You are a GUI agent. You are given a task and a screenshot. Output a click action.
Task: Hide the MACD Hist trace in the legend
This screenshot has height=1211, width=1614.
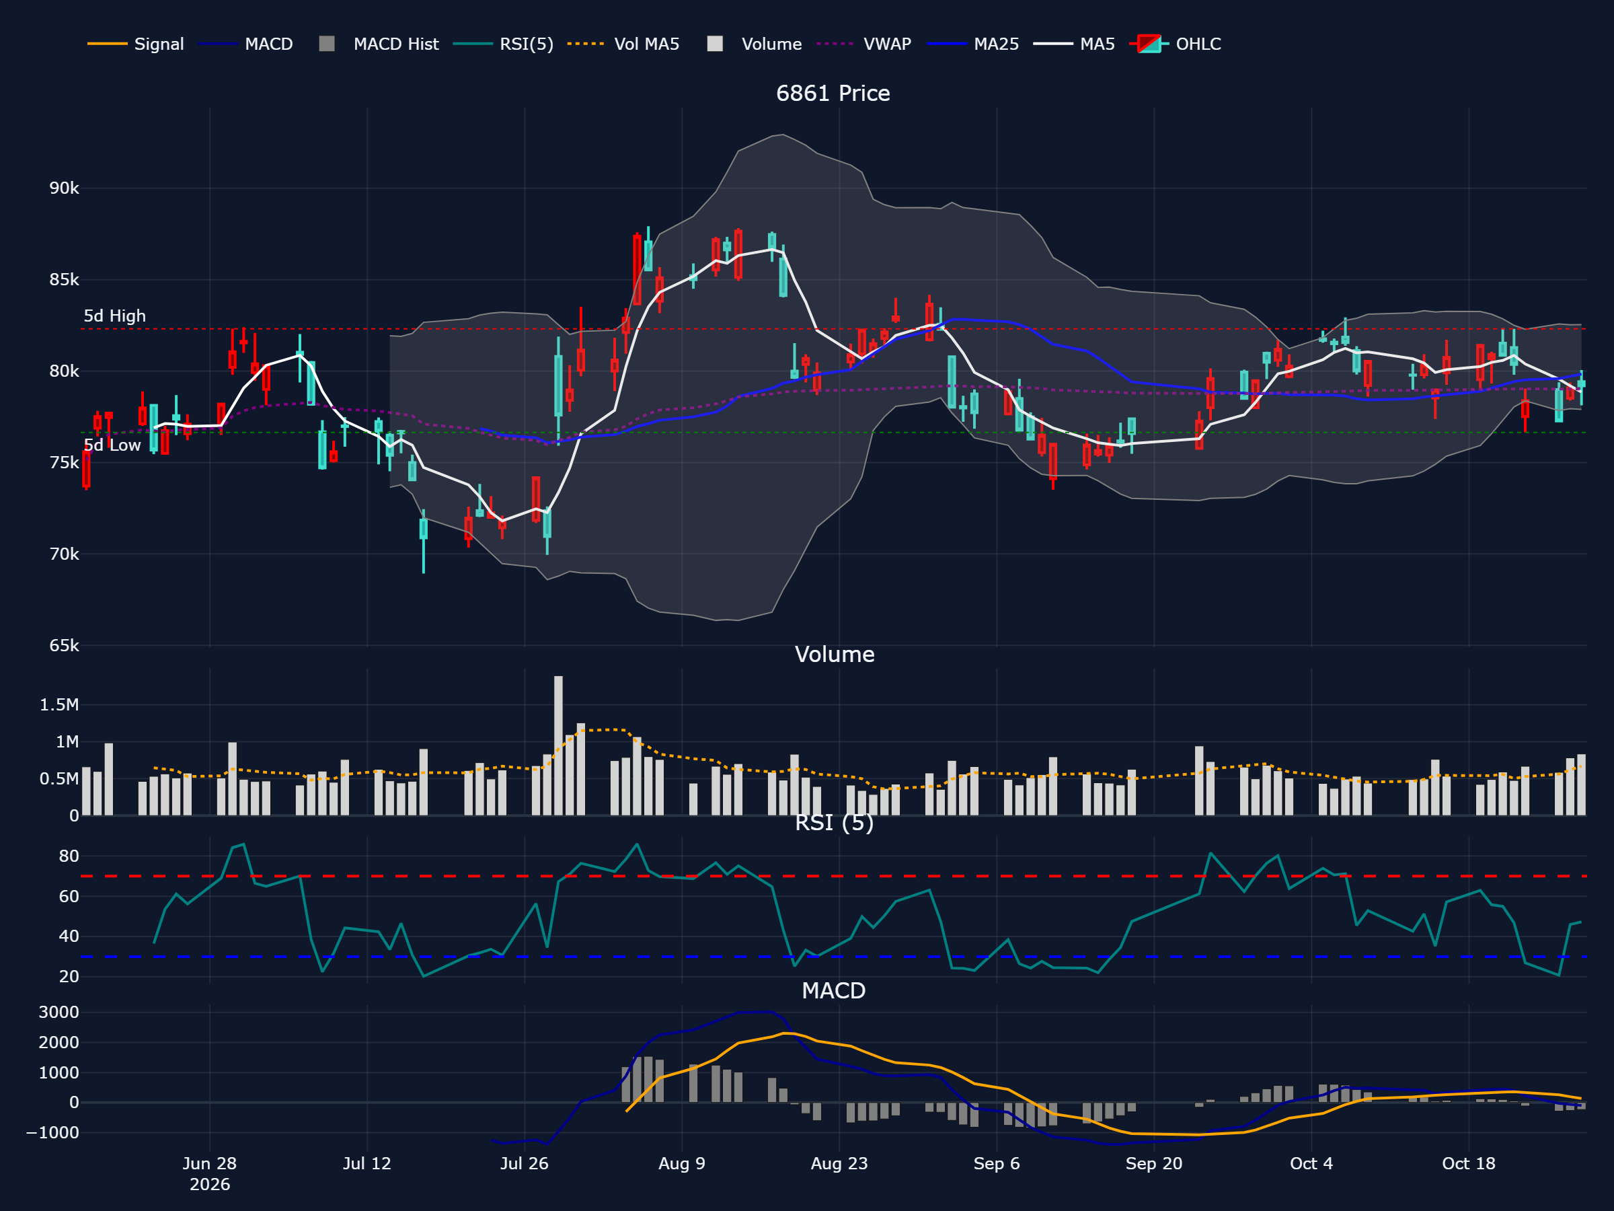(x=379, y=44)
